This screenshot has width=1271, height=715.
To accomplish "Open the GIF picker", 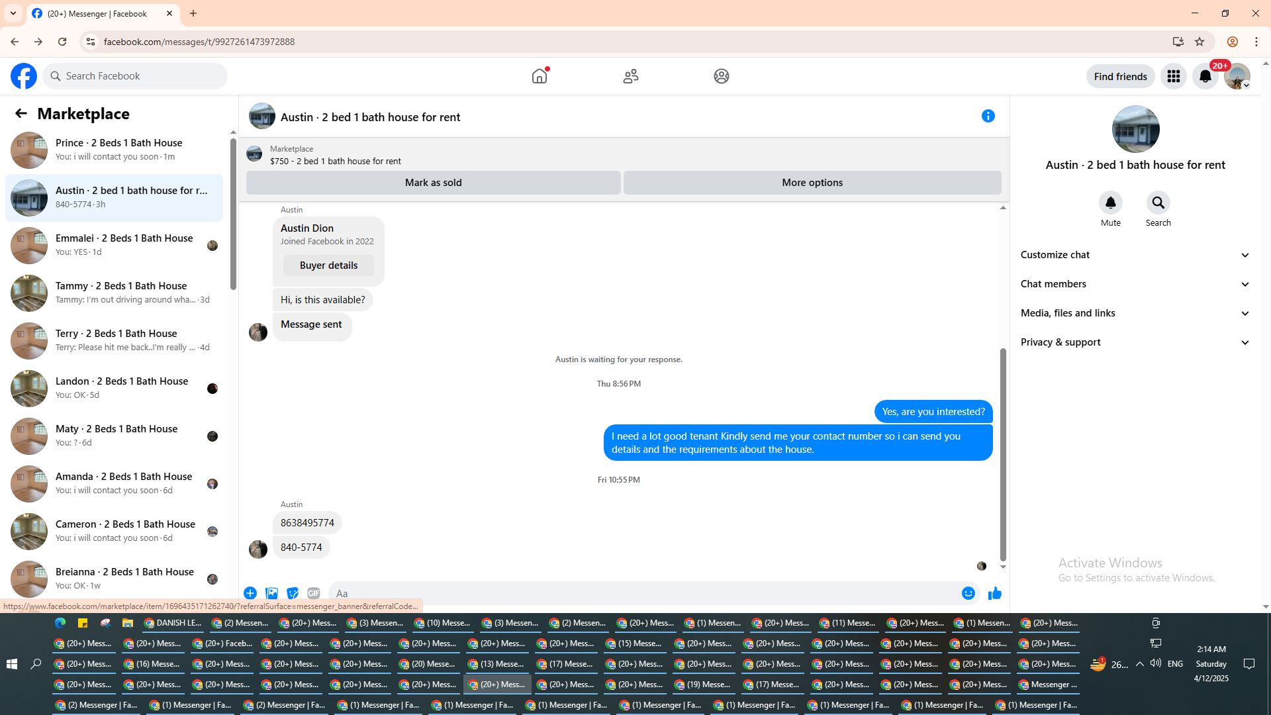I will pyautogui.click(x=314, y=593).
